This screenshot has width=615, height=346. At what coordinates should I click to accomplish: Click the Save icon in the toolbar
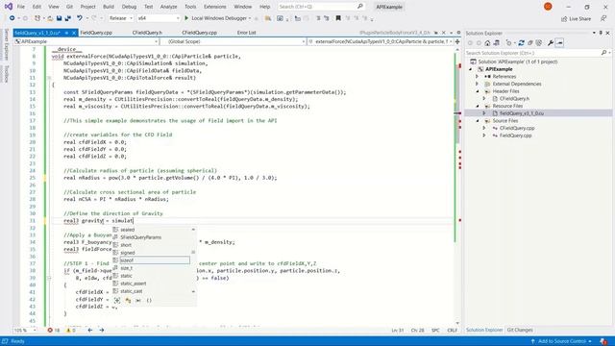pyautogui.click(x=59, y=18)
